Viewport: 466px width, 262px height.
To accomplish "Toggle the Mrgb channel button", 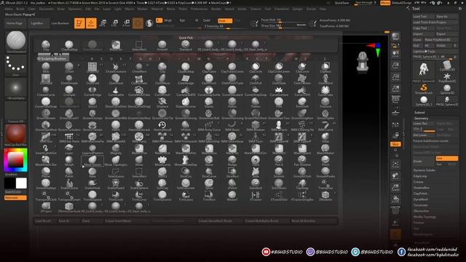I will click(168, 20).
